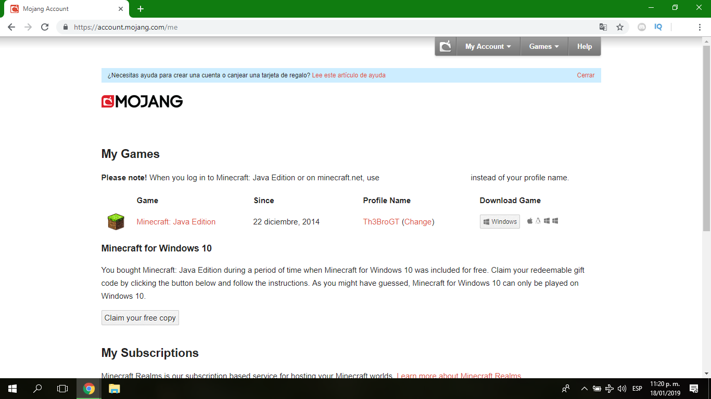Screen dimensions: 711x399
Task: Click the first small Windows logo after the penguin
Action: pos(547,221)
